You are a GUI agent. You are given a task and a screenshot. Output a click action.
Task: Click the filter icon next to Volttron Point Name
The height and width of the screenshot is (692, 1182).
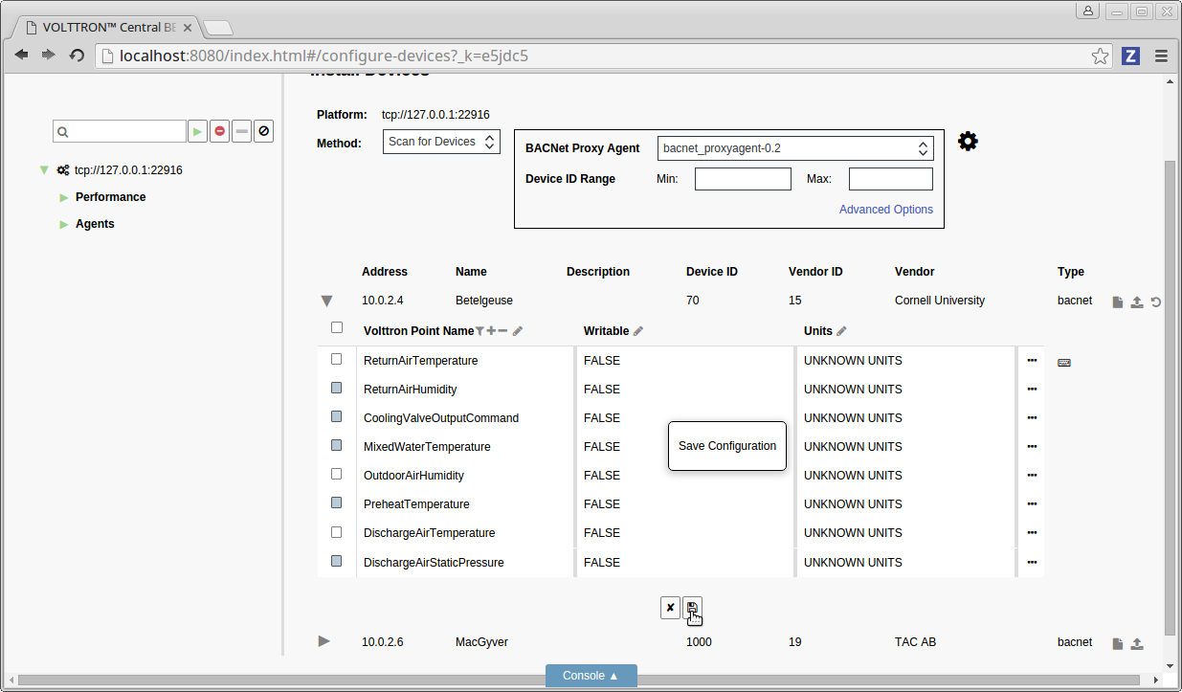[x=479, y=331]
